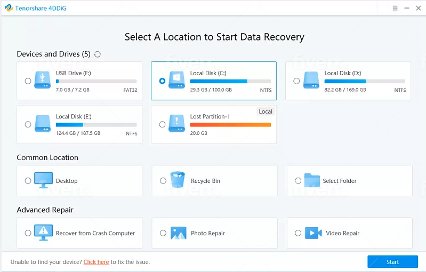Click the Lost Partition-1 warning drive icon
The width and height of the screenshot is (426, 272).
(x=176, y=123)
